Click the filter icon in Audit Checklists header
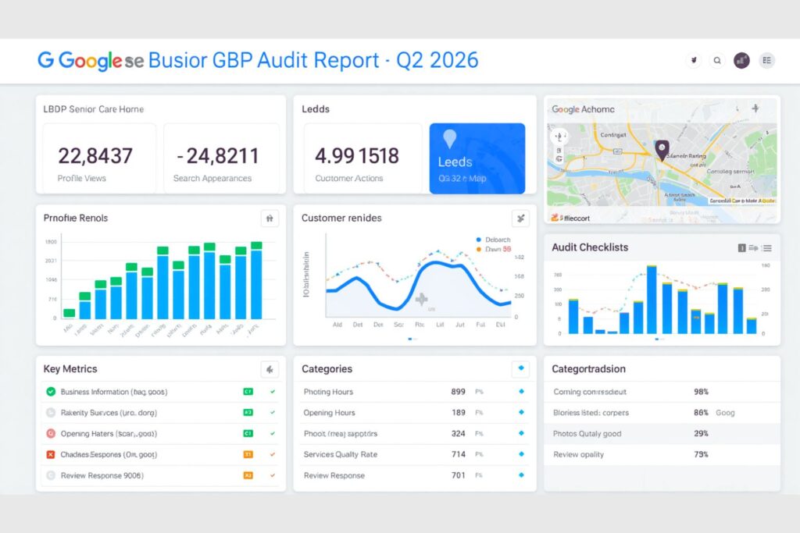Viewport: 800px width, 533px height. click(x=752, y=247)
